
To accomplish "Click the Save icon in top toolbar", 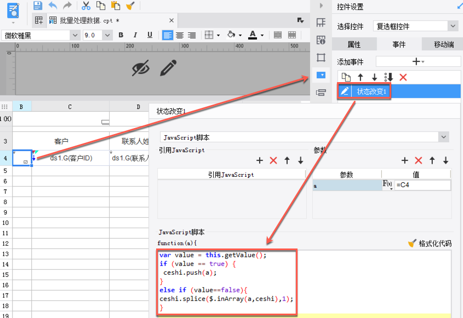I will point(38,5).
